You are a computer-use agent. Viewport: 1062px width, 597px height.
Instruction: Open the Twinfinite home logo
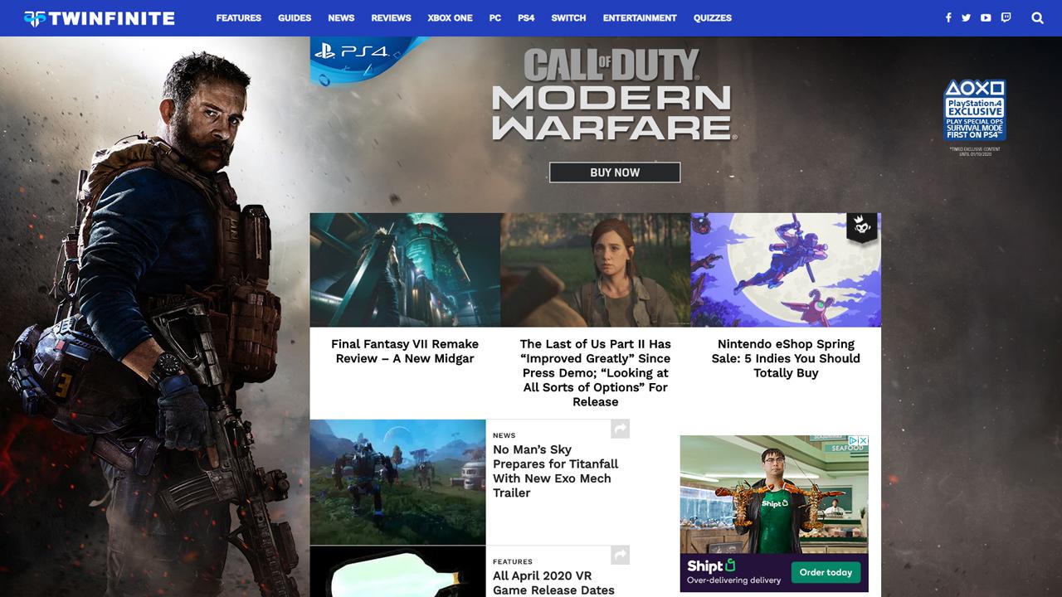pos(100,18)
